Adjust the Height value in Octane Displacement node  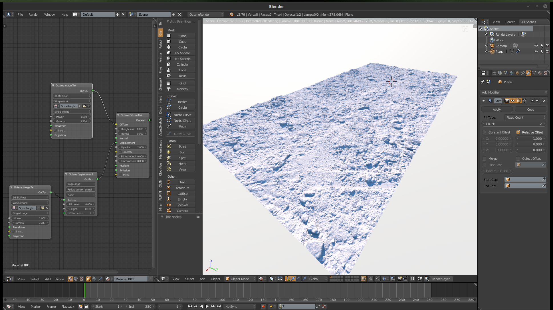pyautogui.click(x=80, y=209)
